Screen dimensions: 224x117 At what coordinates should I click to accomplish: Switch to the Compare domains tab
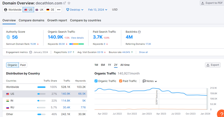pos(31,20)
